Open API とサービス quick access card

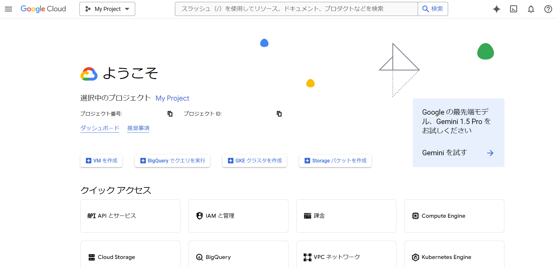pyautogui.click(x=130, y=216)
